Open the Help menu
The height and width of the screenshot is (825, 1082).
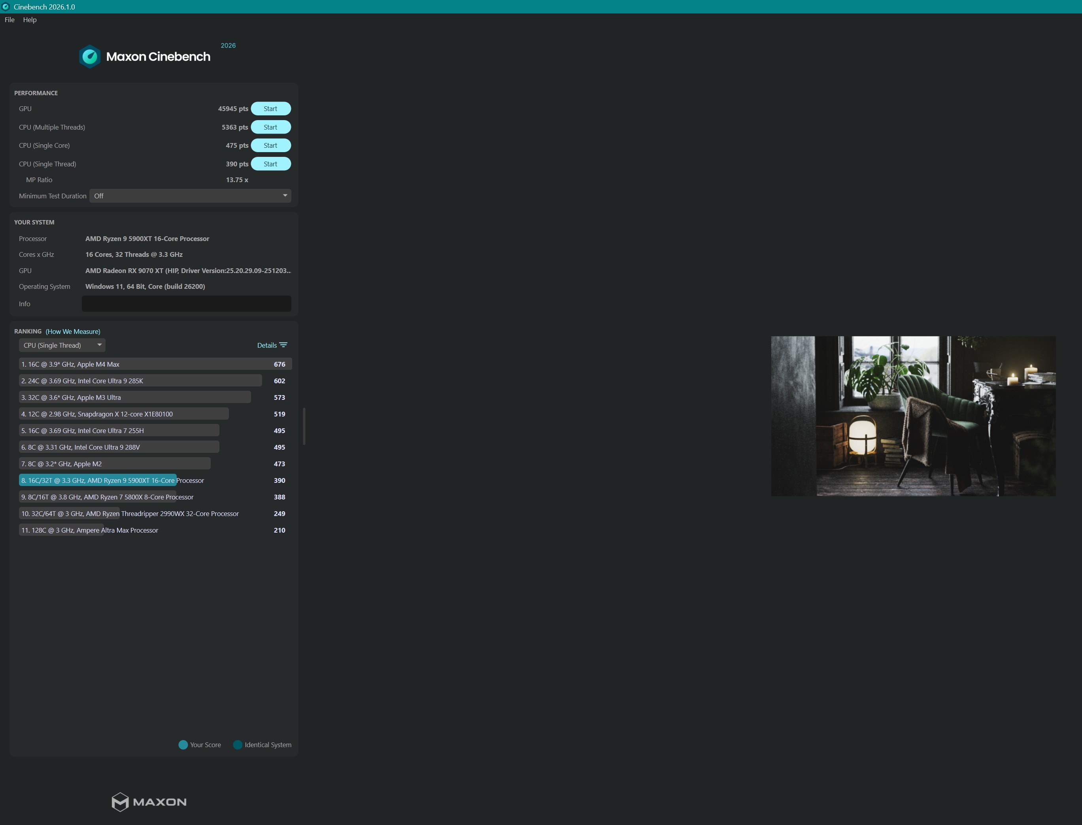pyautogui.click(x=30, y=20)
